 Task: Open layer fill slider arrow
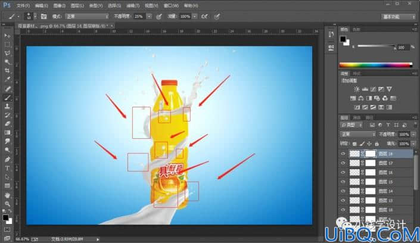(x=413, y=144)
